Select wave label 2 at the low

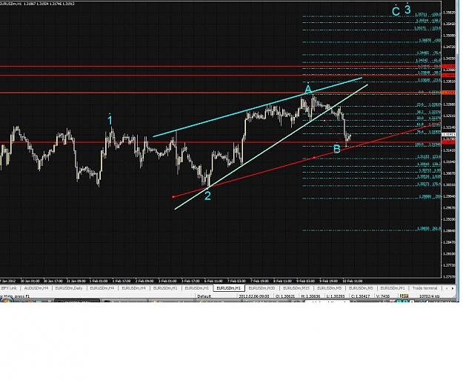point(207,196)
